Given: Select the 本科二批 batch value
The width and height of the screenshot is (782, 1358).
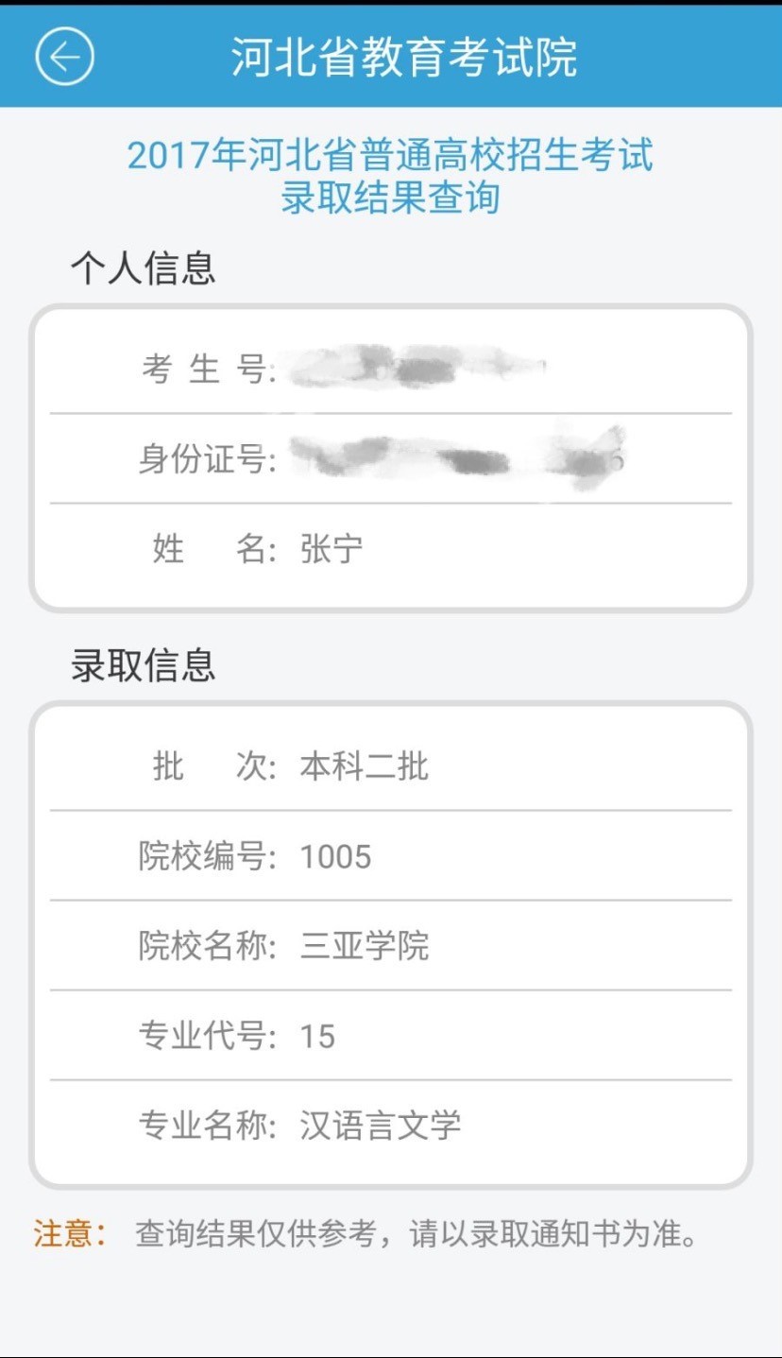Looking at the screenshot, I should (364, 766).
